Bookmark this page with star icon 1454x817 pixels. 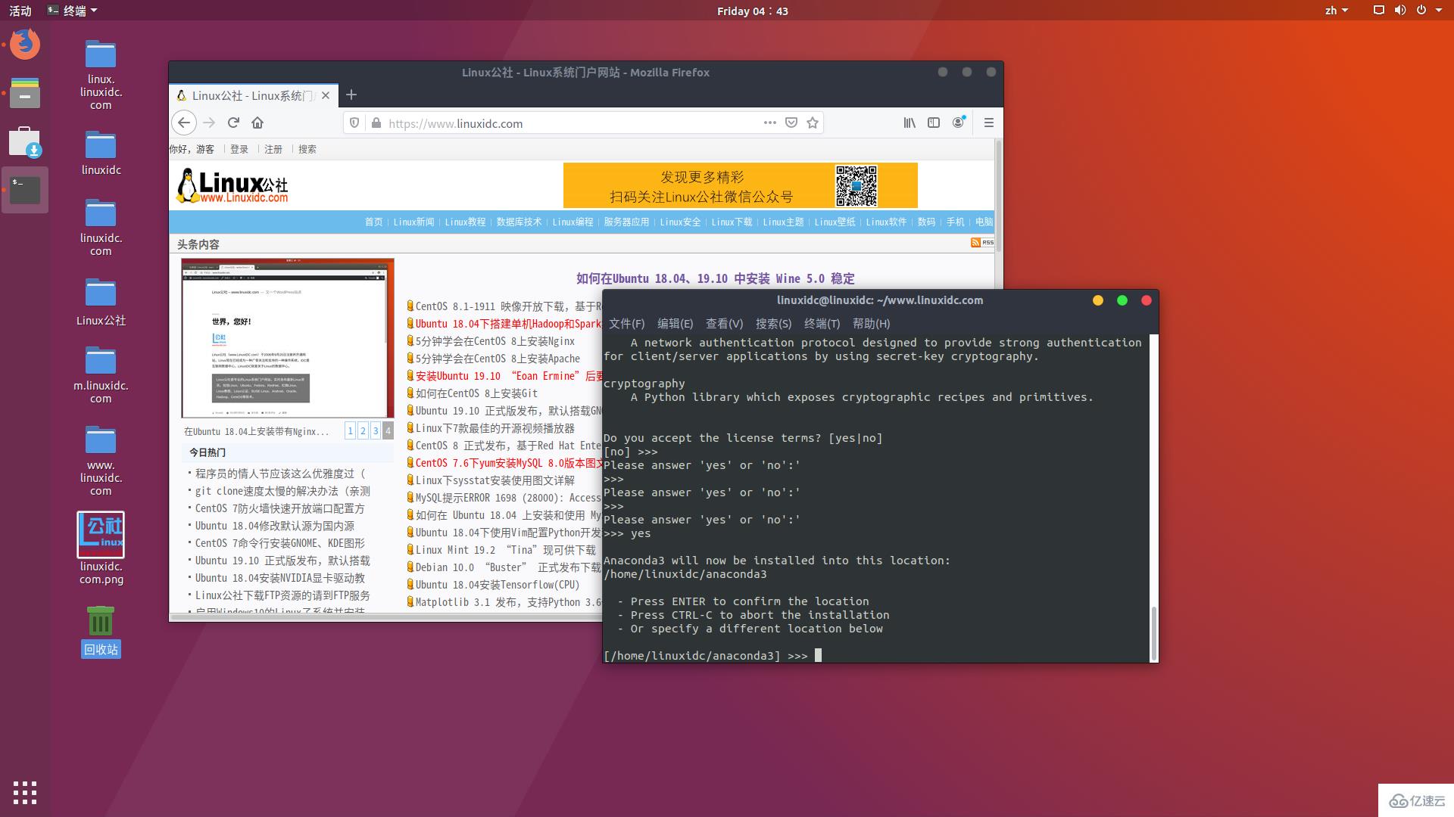[813, 123]
